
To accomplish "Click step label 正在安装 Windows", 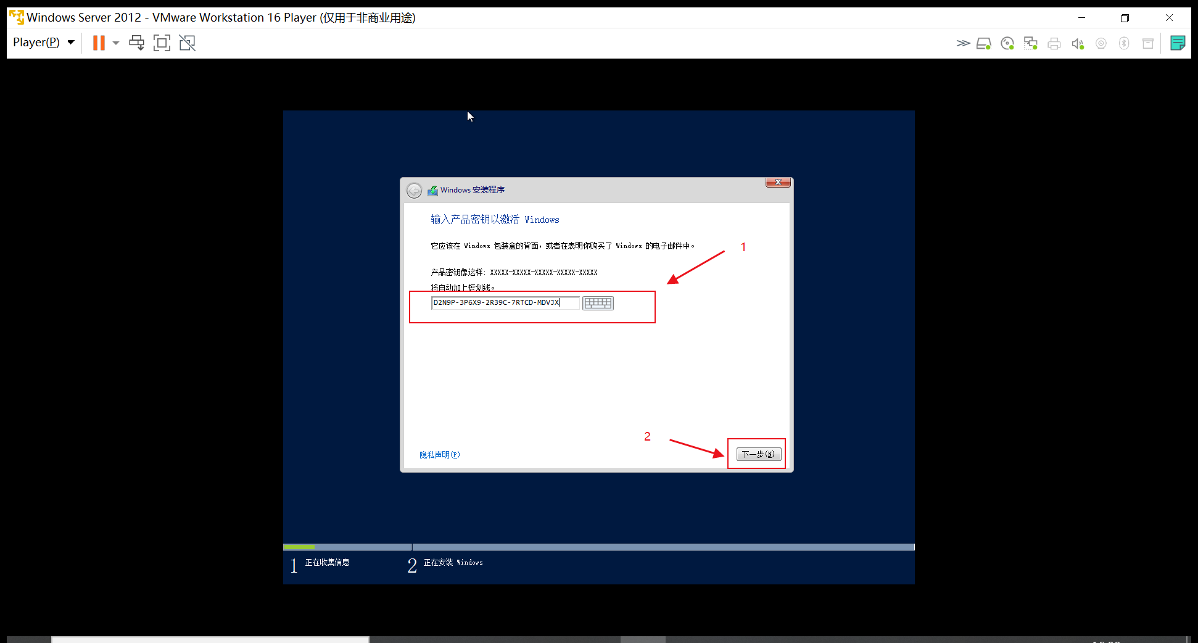I will [x=453, y=562].
